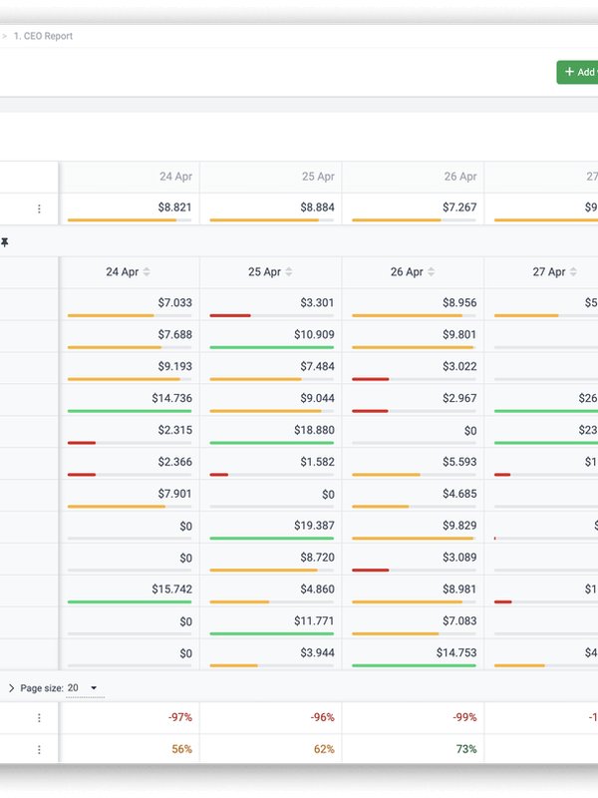Open three-dot menu in the 56% row
The width and height of the screenshot is (598, 798).
tap(40, 749)
